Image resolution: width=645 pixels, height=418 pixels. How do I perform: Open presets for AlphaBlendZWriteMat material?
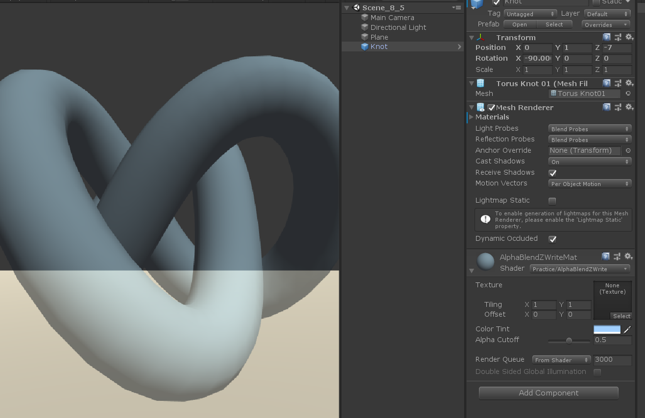[x=618, y=256]
